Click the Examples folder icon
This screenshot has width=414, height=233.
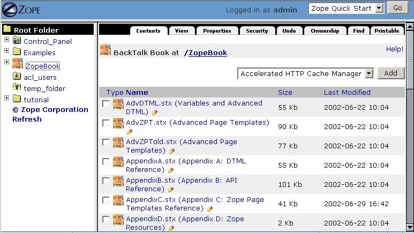click(x=17, y=51)
